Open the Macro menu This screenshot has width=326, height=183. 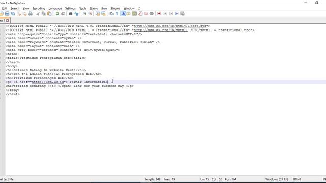tap(94, 8)
